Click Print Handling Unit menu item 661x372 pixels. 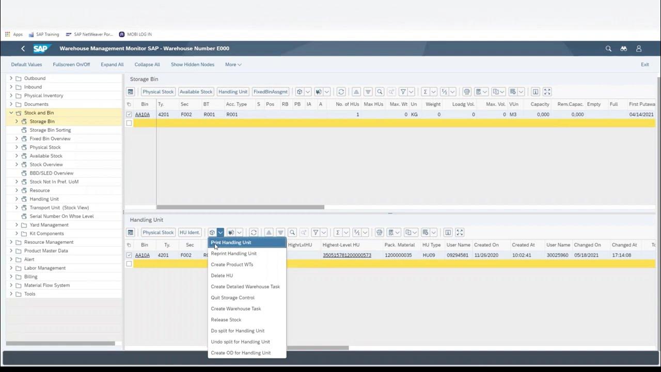246,242
